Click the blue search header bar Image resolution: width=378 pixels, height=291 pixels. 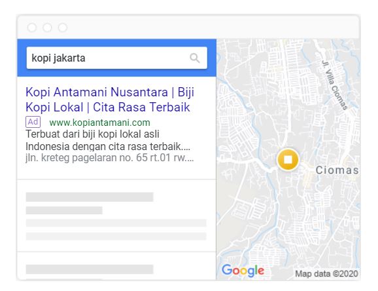pyautogui.click(x=117, y=58)
